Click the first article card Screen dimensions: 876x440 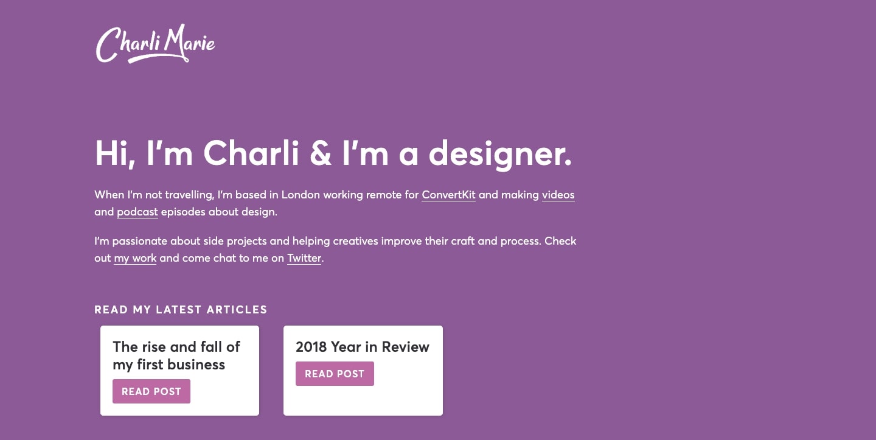coord(179,370)
